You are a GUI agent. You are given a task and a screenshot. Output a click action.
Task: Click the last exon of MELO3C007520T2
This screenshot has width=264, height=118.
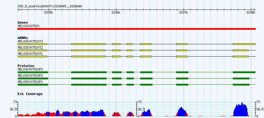241,50
